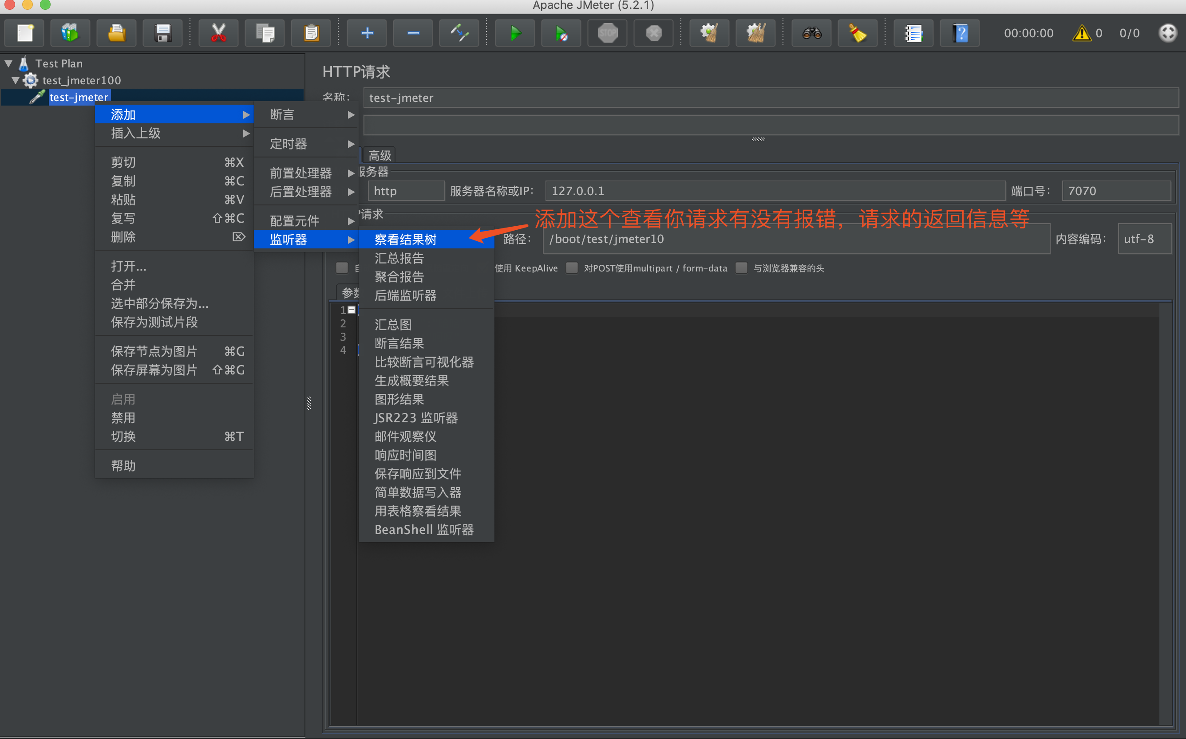Image resolution: width=1186 pixels, height=739 pixels.
Task: Clear results with single broom icon
Action: (x=710, y=33)
